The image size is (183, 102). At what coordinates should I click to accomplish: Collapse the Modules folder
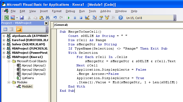(x=9, y=82)
